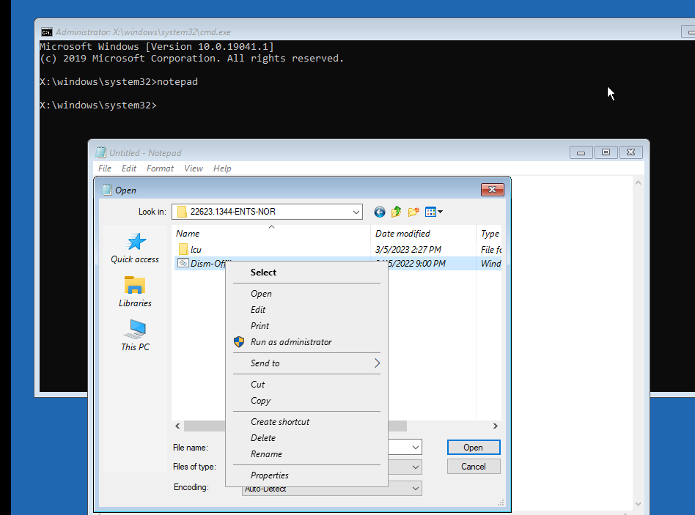Expand the Send to submenu
Image resolution: width=695 pixels, height=515 pixels.
pyautogui.click(x=306, y=363)
